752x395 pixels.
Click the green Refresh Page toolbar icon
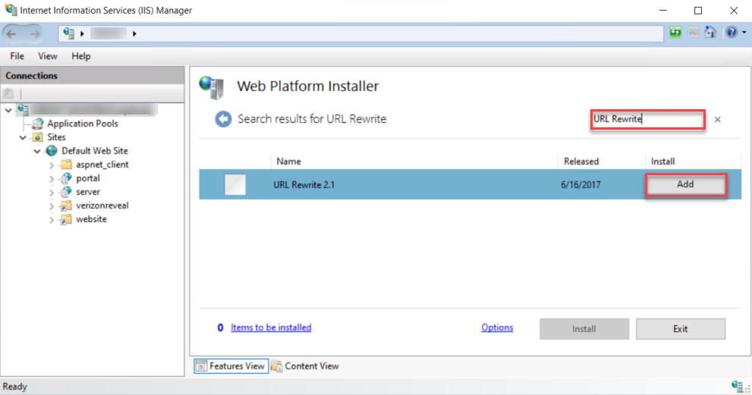point(675,33)
